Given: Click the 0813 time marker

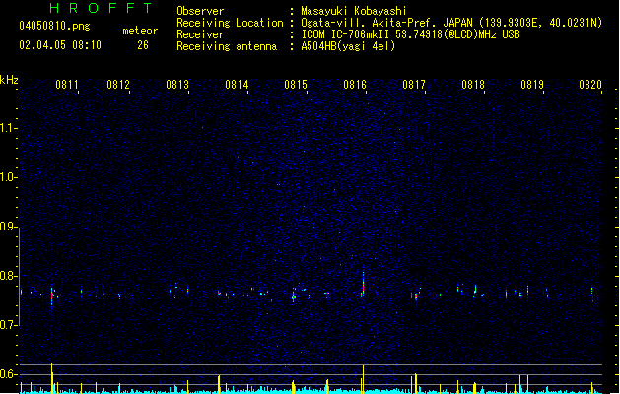Looking at the screenshot, I should tap(177, 85).
